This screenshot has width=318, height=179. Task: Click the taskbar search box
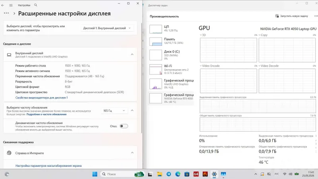tap(118, 174)
